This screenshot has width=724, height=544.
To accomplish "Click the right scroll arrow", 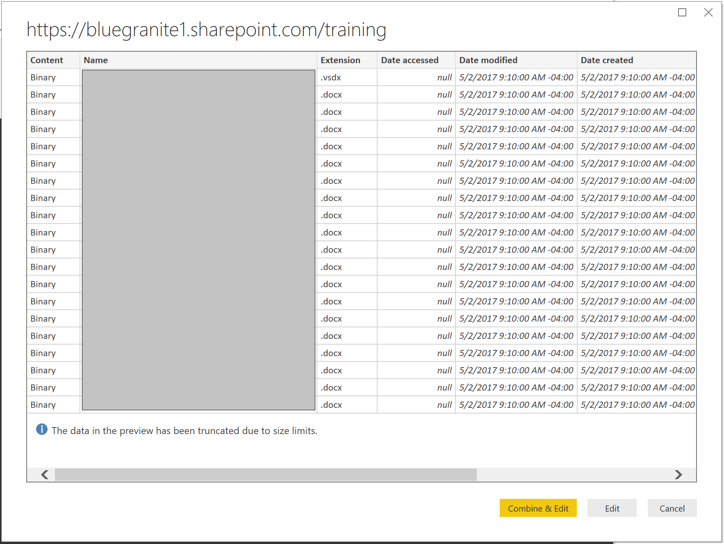I will pos(678,475).
